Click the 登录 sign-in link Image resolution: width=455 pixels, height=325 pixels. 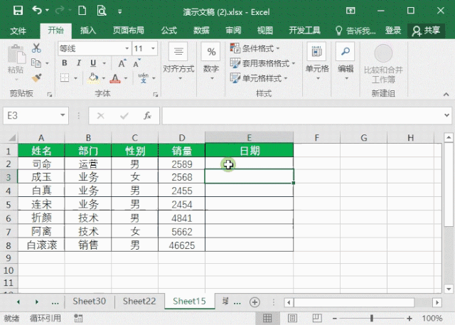[x=393, y=31]
